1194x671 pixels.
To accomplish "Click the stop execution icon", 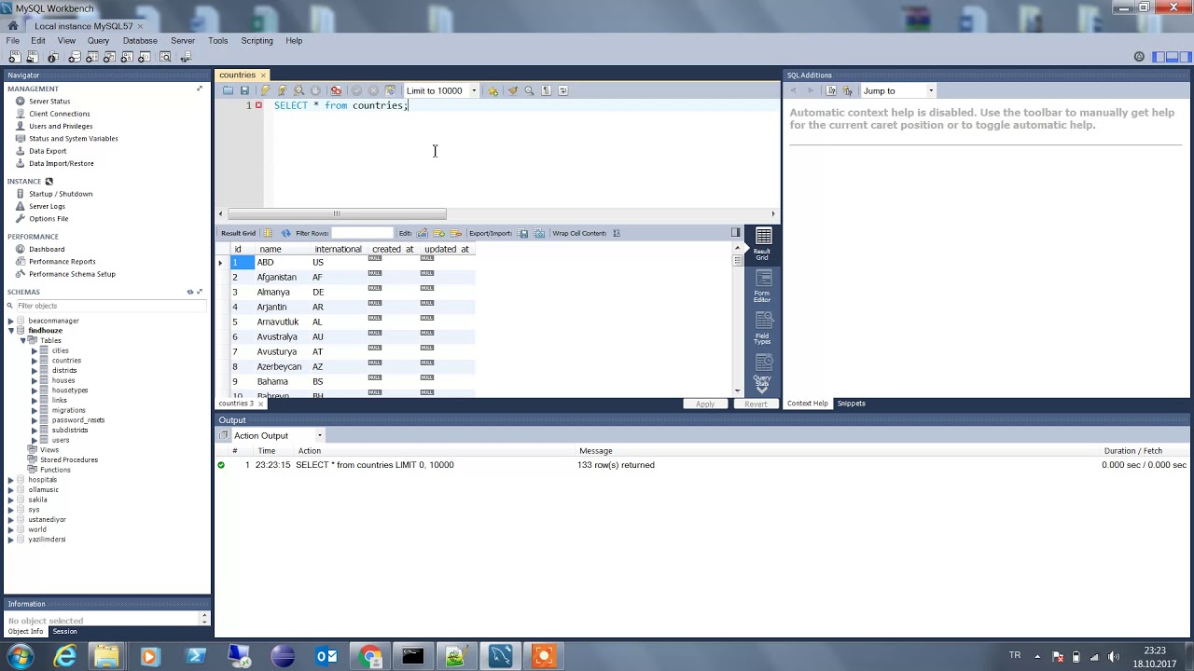I will (315, 90).
